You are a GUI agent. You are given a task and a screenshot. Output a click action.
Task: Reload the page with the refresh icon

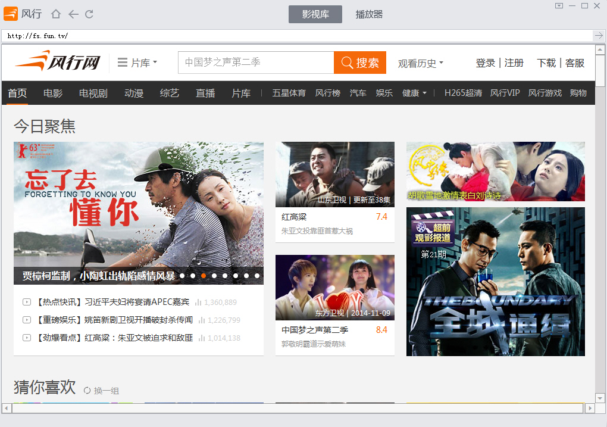pos(89,14)
